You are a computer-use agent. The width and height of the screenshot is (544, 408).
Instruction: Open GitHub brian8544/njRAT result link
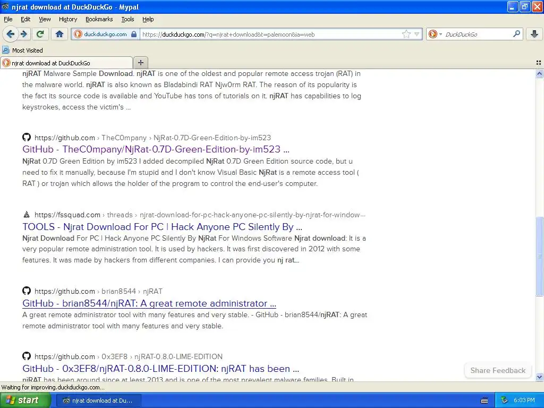[149, 303]
